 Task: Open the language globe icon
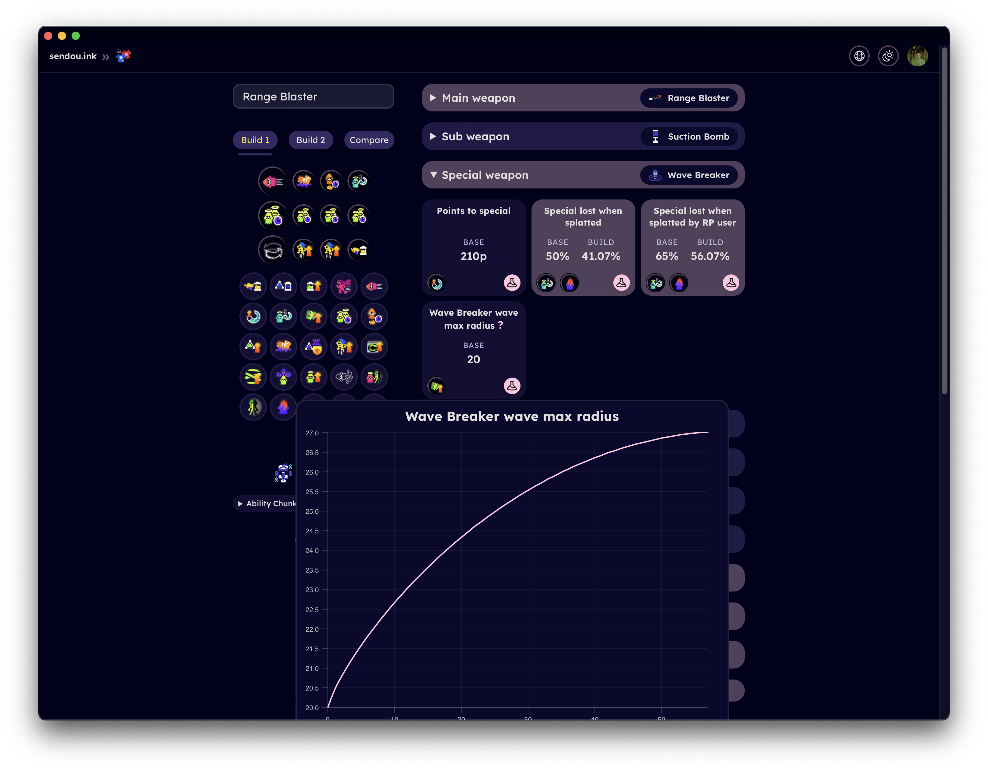(x=859, y=56)
